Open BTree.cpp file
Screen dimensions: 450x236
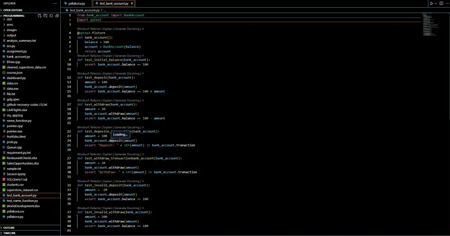tap(13, 62)
